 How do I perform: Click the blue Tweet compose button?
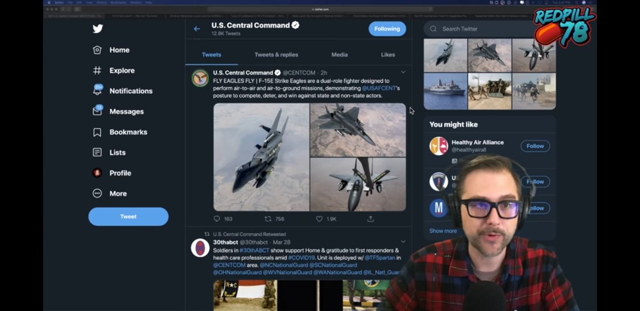[x=128, y=217]
